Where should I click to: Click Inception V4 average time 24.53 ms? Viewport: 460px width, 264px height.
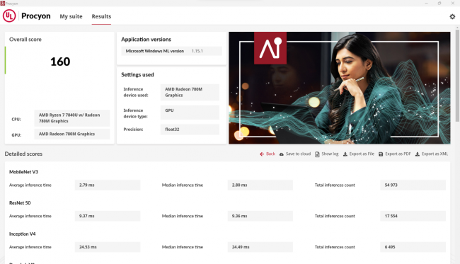tap(108, 247)
